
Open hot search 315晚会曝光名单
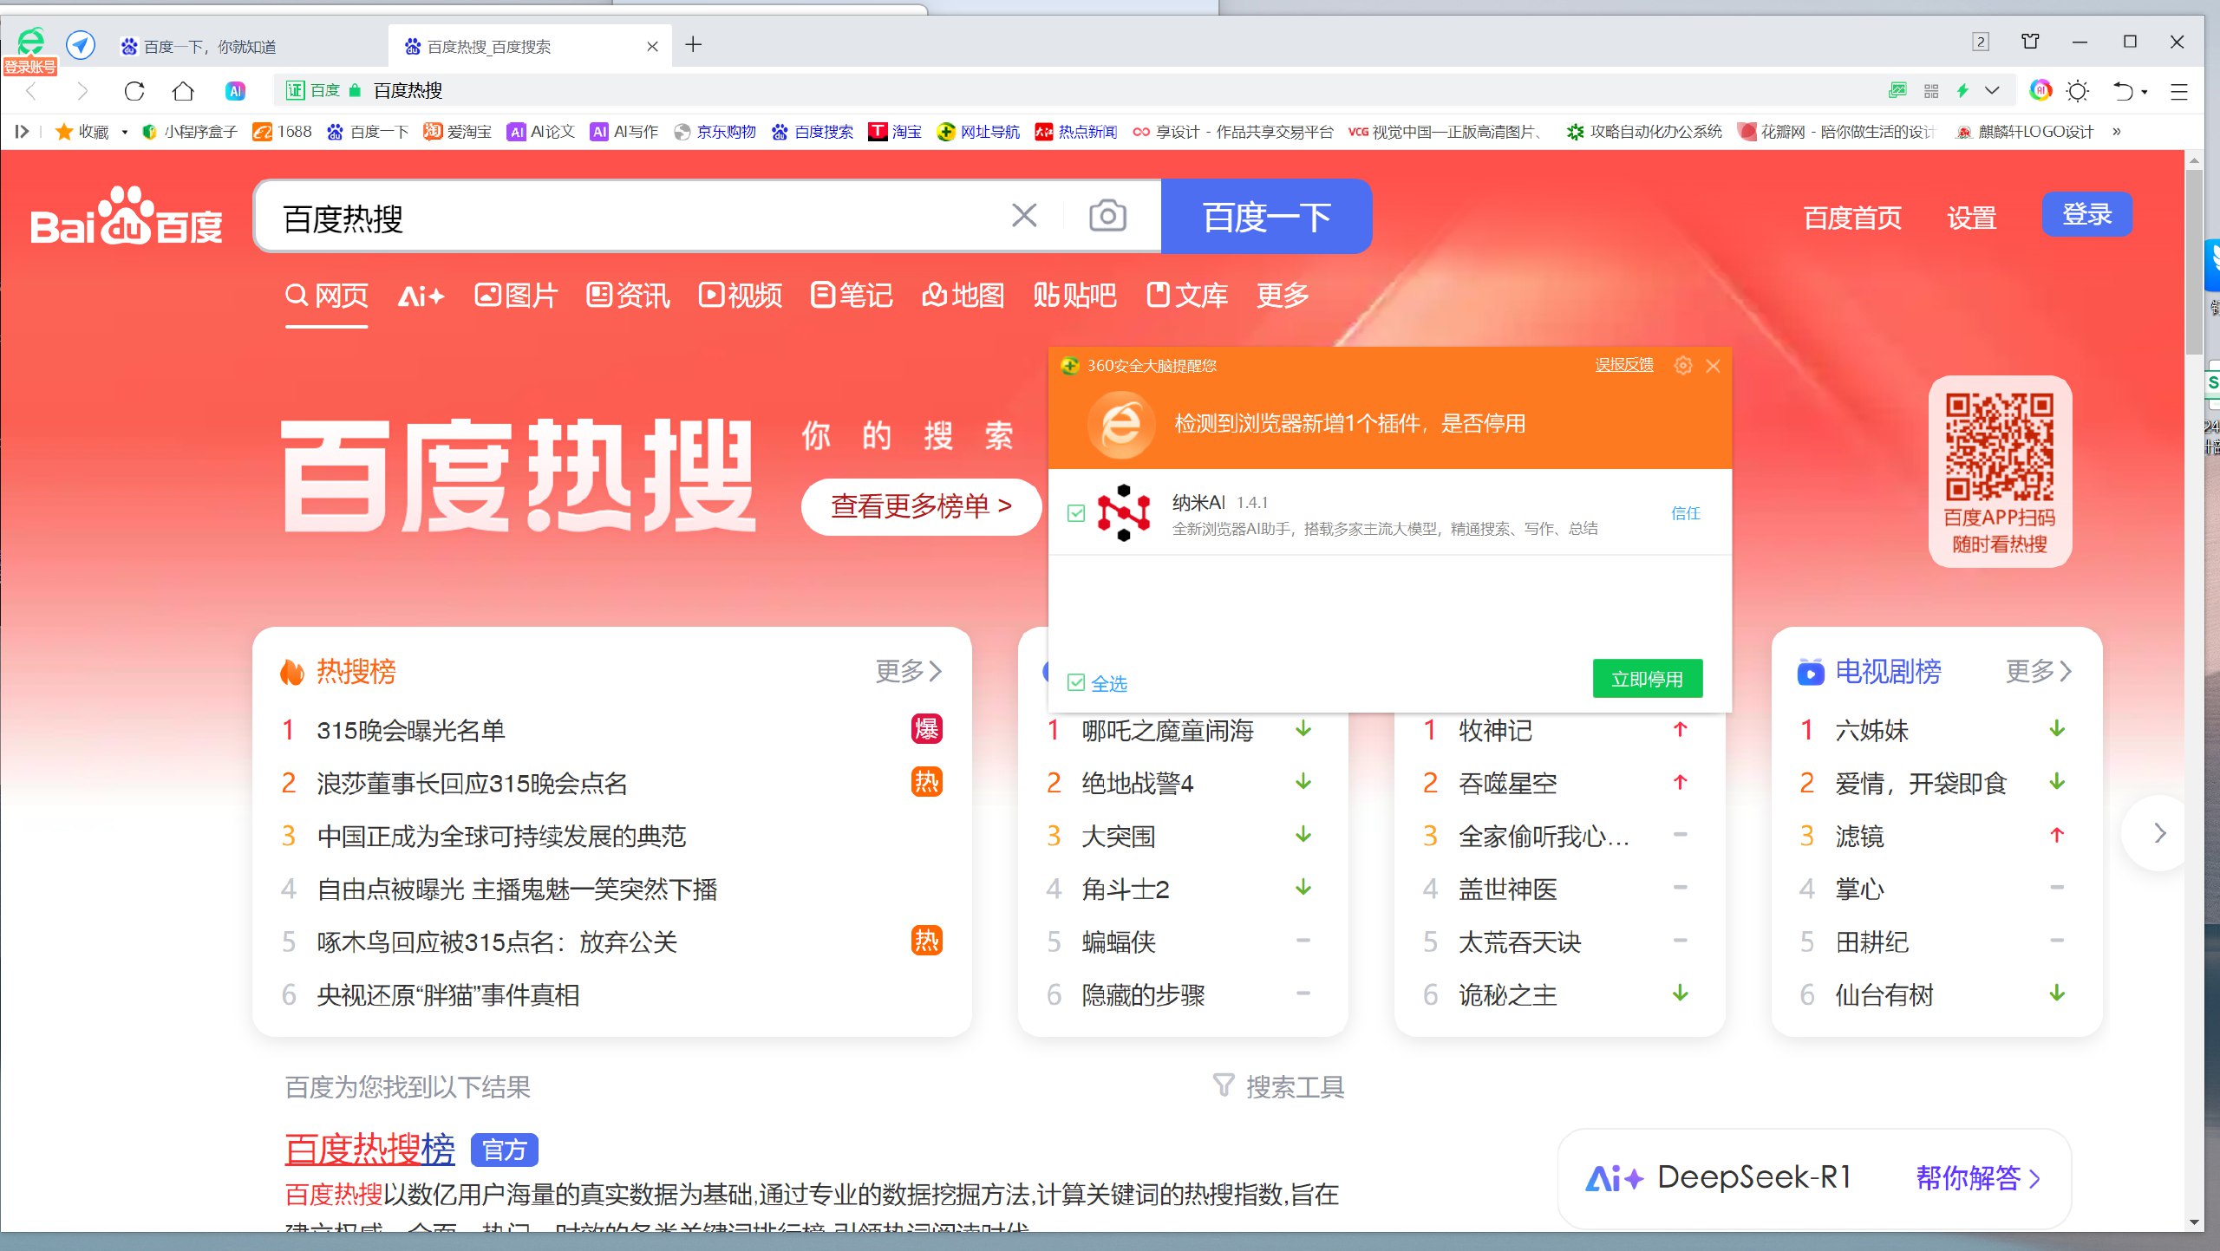411,731
